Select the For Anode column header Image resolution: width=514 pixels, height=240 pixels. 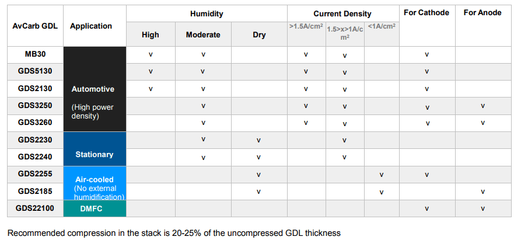482,13
